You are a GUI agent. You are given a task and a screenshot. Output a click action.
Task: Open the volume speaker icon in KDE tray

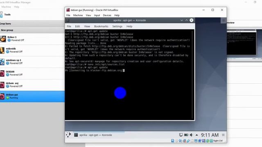[191, 135]
